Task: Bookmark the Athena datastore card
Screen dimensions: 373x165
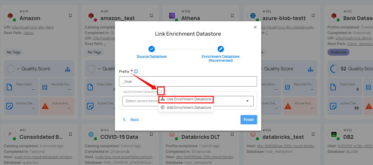Action: tap(232, 15)
